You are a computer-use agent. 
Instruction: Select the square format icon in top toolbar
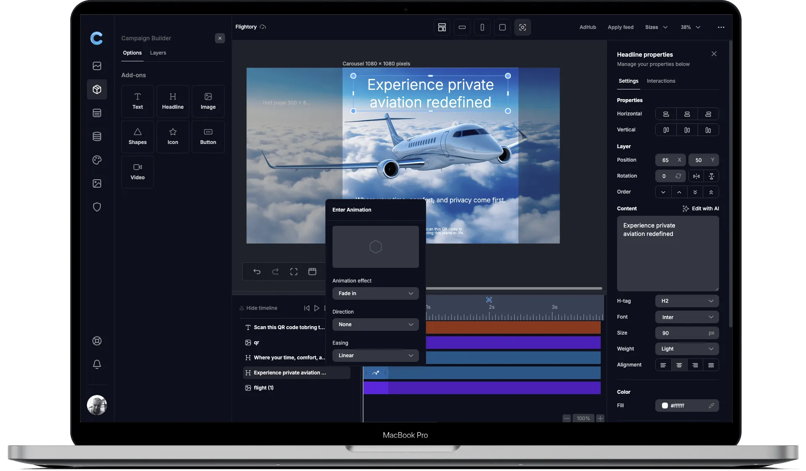[x=502, y=27]
